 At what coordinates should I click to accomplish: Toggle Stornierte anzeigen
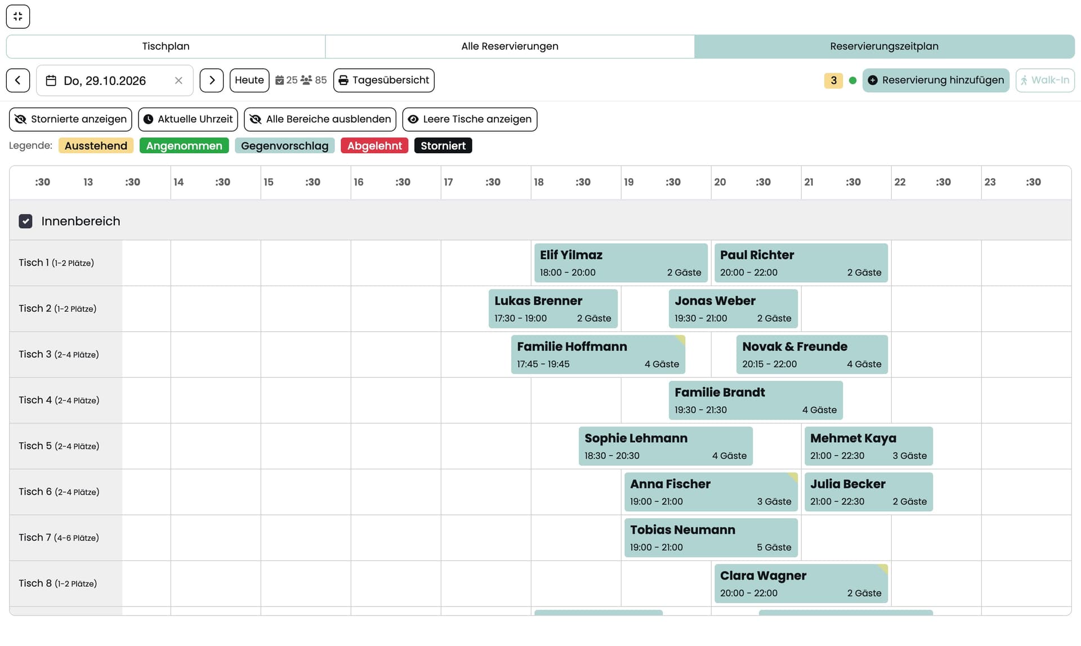(x=71, y=119)
